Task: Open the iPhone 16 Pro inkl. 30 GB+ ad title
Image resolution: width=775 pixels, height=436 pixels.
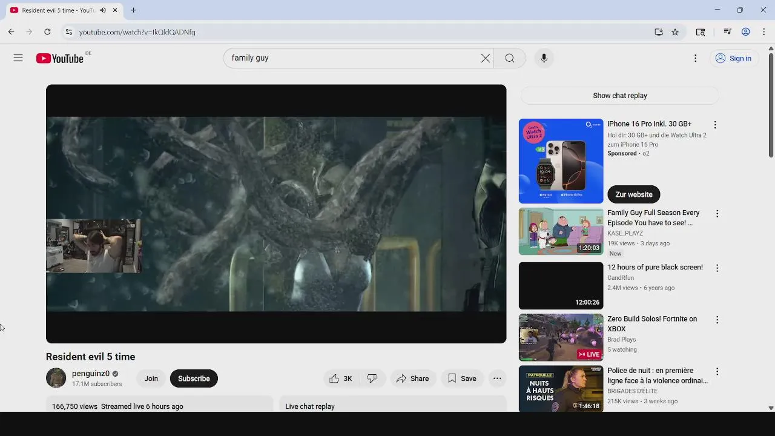Action: click(650, 124)
